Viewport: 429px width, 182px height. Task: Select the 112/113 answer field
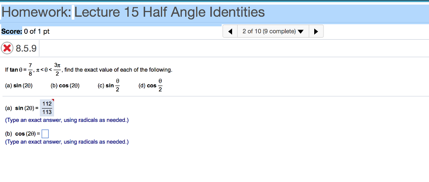(x=47, y=108)
